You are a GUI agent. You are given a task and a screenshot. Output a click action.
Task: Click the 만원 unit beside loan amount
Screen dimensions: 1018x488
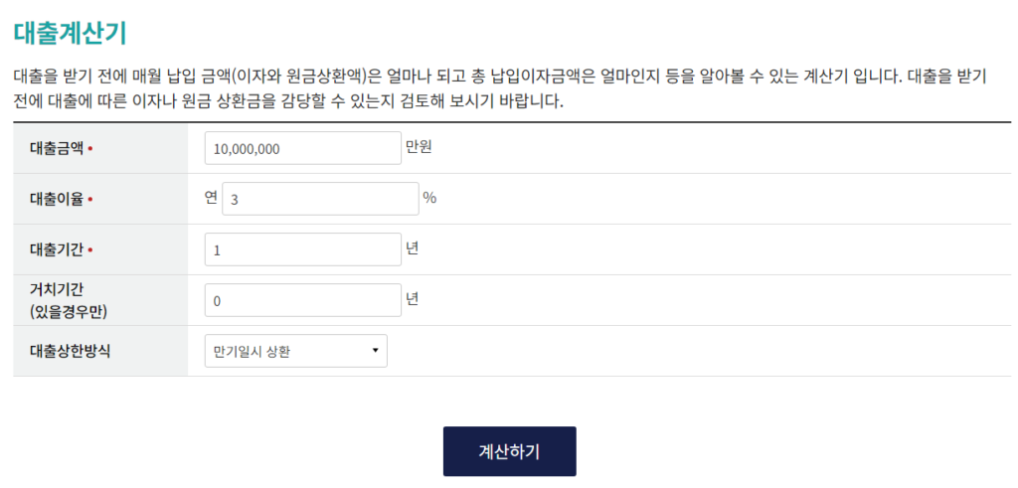(420, 148)
